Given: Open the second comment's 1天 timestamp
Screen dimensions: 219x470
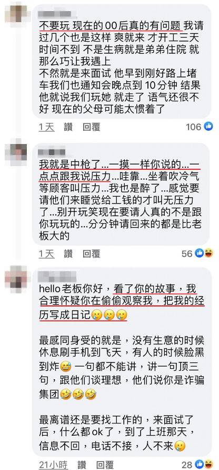Looking at the screenshot, I should tap(47, 254).
